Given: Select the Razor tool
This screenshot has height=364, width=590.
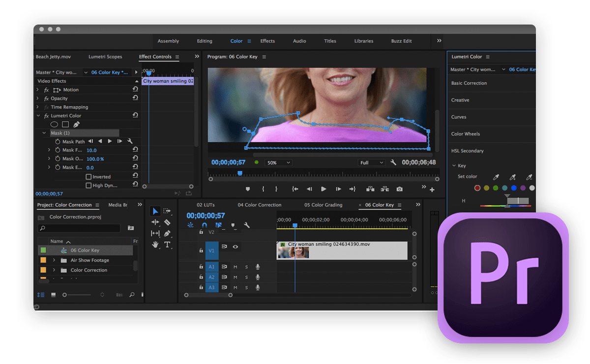Looking at the screenshot, I should [x=167, y=222].
